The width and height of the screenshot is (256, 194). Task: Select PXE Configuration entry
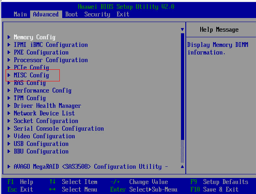[41, 53]
